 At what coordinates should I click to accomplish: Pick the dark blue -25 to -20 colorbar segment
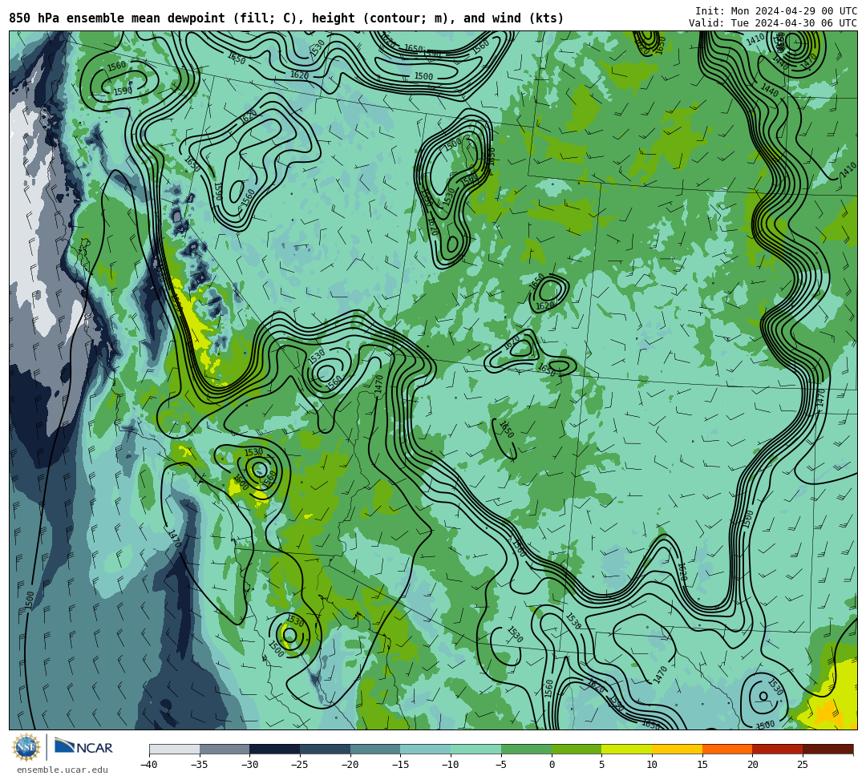point(326,749)
